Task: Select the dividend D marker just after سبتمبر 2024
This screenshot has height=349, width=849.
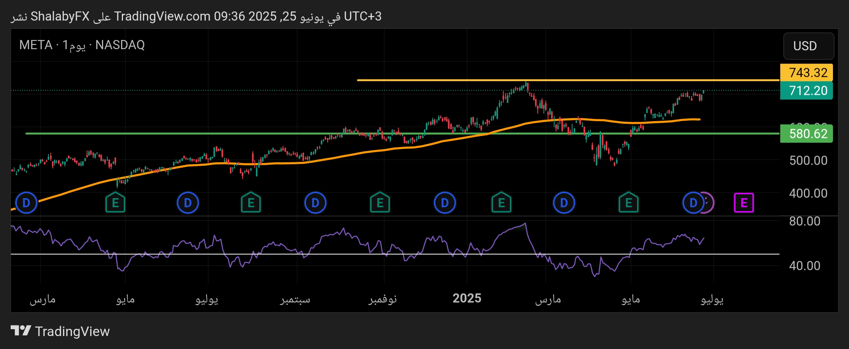Action: pos(315,203)
